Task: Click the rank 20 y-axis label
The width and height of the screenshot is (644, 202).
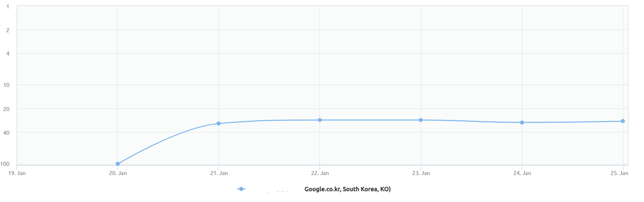Action: coord(6,109)
